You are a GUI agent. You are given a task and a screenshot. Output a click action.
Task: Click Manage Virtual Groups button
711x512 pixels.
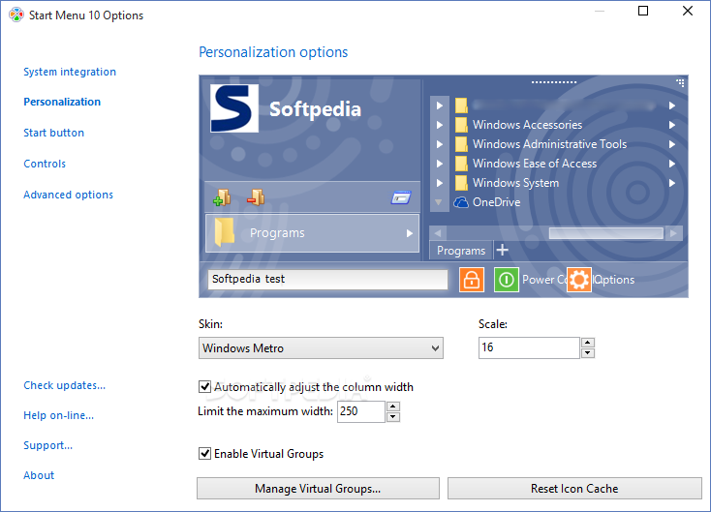318,489
